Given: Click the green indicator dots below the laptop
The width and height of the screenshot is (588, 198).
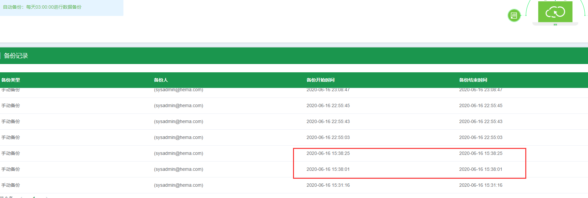Looking at the screenshot, I should pos(555,25).
